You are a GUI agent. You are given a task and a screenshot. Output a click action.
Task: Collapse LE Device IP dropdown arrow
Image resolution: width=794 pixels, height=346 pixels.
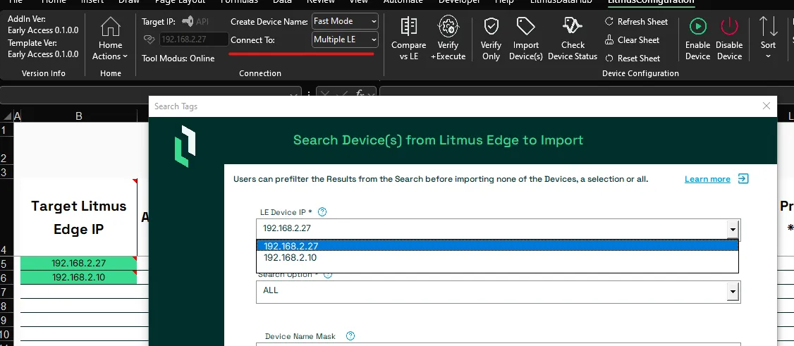[733, 230]
